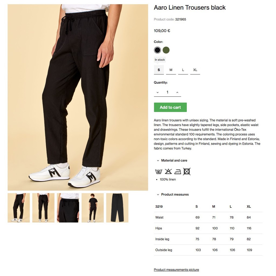Collapse the Product measures section
The height and width of the screenshot is (276, 276).
coord(173,195)
